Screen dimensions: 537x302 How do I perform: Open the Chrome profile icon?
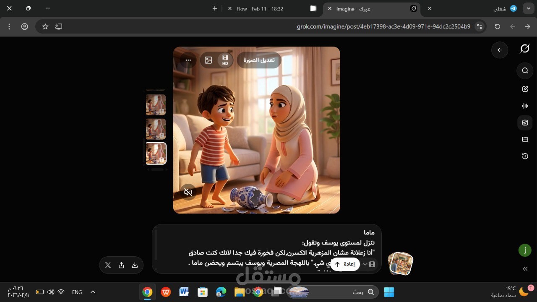(25, 26)
